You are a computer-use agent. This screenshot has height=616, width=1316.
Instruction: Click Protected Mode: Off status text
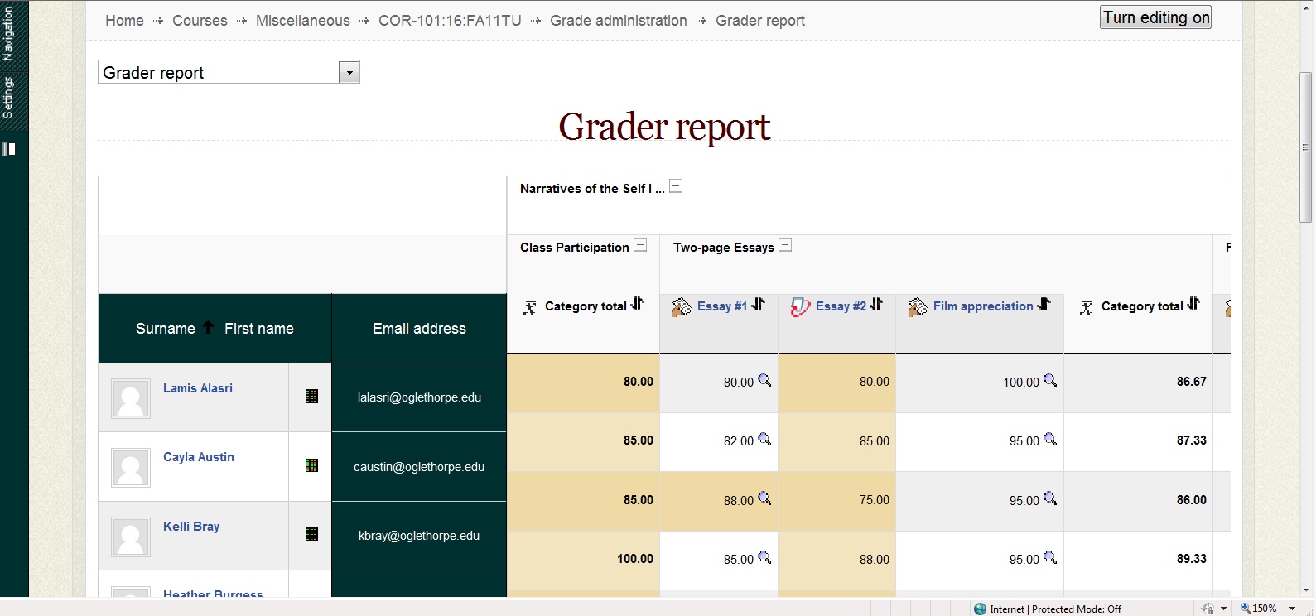1077,609
